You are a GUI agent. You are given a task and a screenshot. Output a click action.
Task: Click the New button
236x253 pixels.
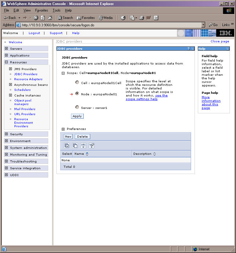click(68, 136)
